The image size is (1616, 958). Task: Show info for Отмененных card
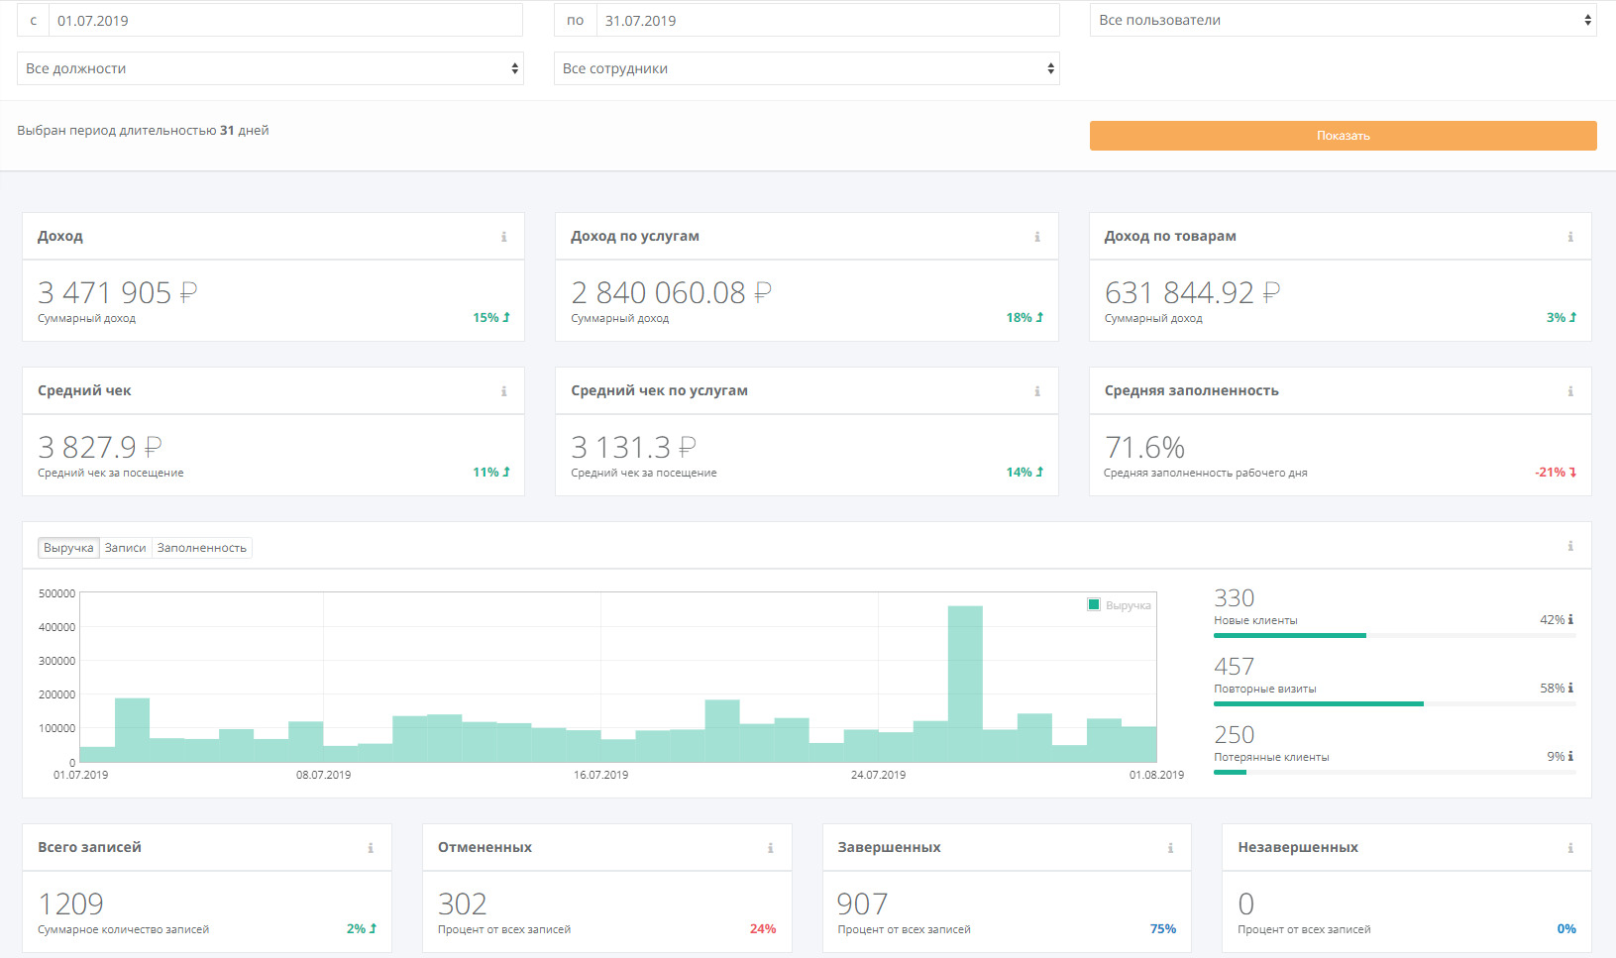tap(770, 848)
